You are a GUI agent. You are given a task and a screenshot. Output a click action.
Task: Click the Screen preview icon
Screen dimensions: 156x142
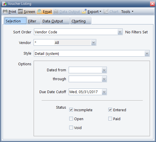[20, 11]
